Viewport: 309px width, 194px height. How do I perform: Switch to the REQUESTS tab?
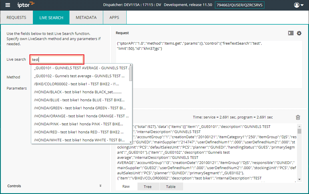pos(16,17)
